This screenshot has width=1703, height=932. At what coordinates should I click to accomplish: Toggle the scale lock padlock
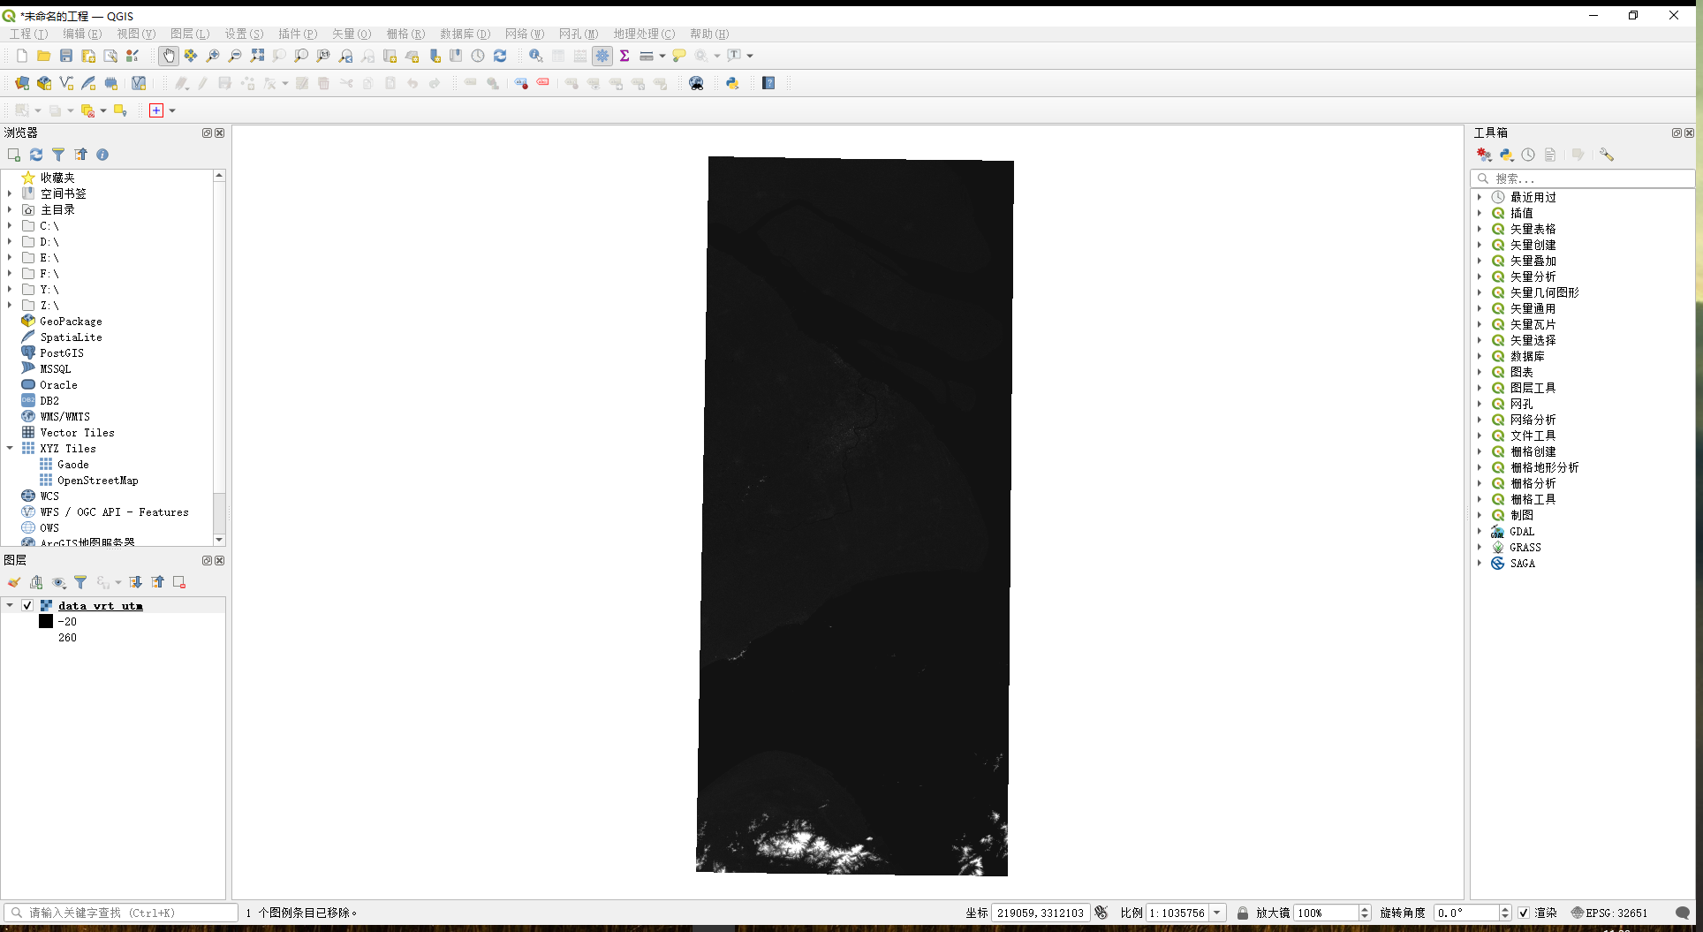pyautogui.click(x=1243, y=913)
